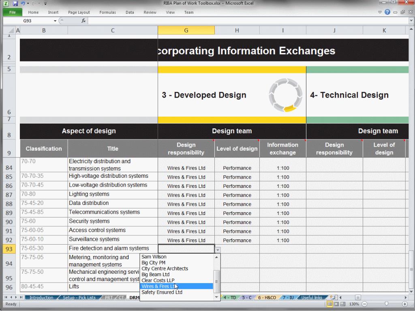Viewport: 415px width, 311px height.
Task: Click the Undo arrow icon
Action: pos(23,4)
